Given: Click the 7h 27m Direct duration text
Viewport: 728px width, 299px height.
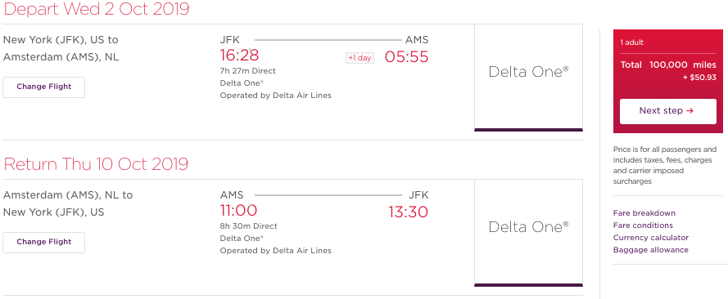Looking at the screenshot, I should click(x=247, y=71).
